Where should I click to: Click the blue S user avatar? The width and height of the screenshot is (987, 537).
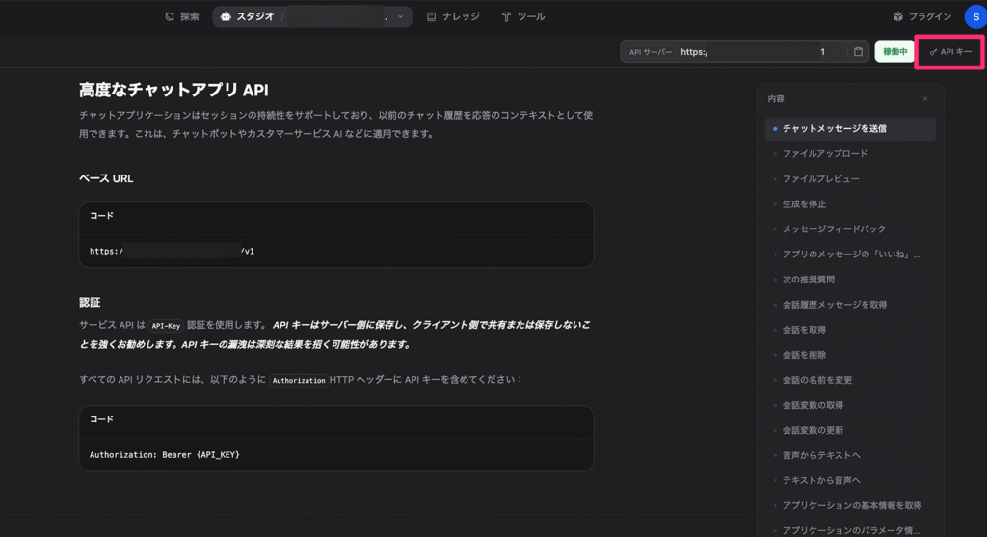click(975, 17)
